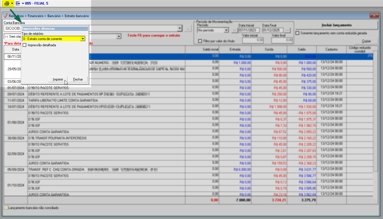
Task: Click the printer icon in the toolbar
Action: [x=7, y=3]
